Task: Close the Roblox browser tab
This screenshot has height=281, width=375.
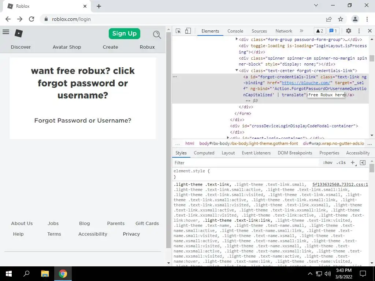Action: click(85, 6)
